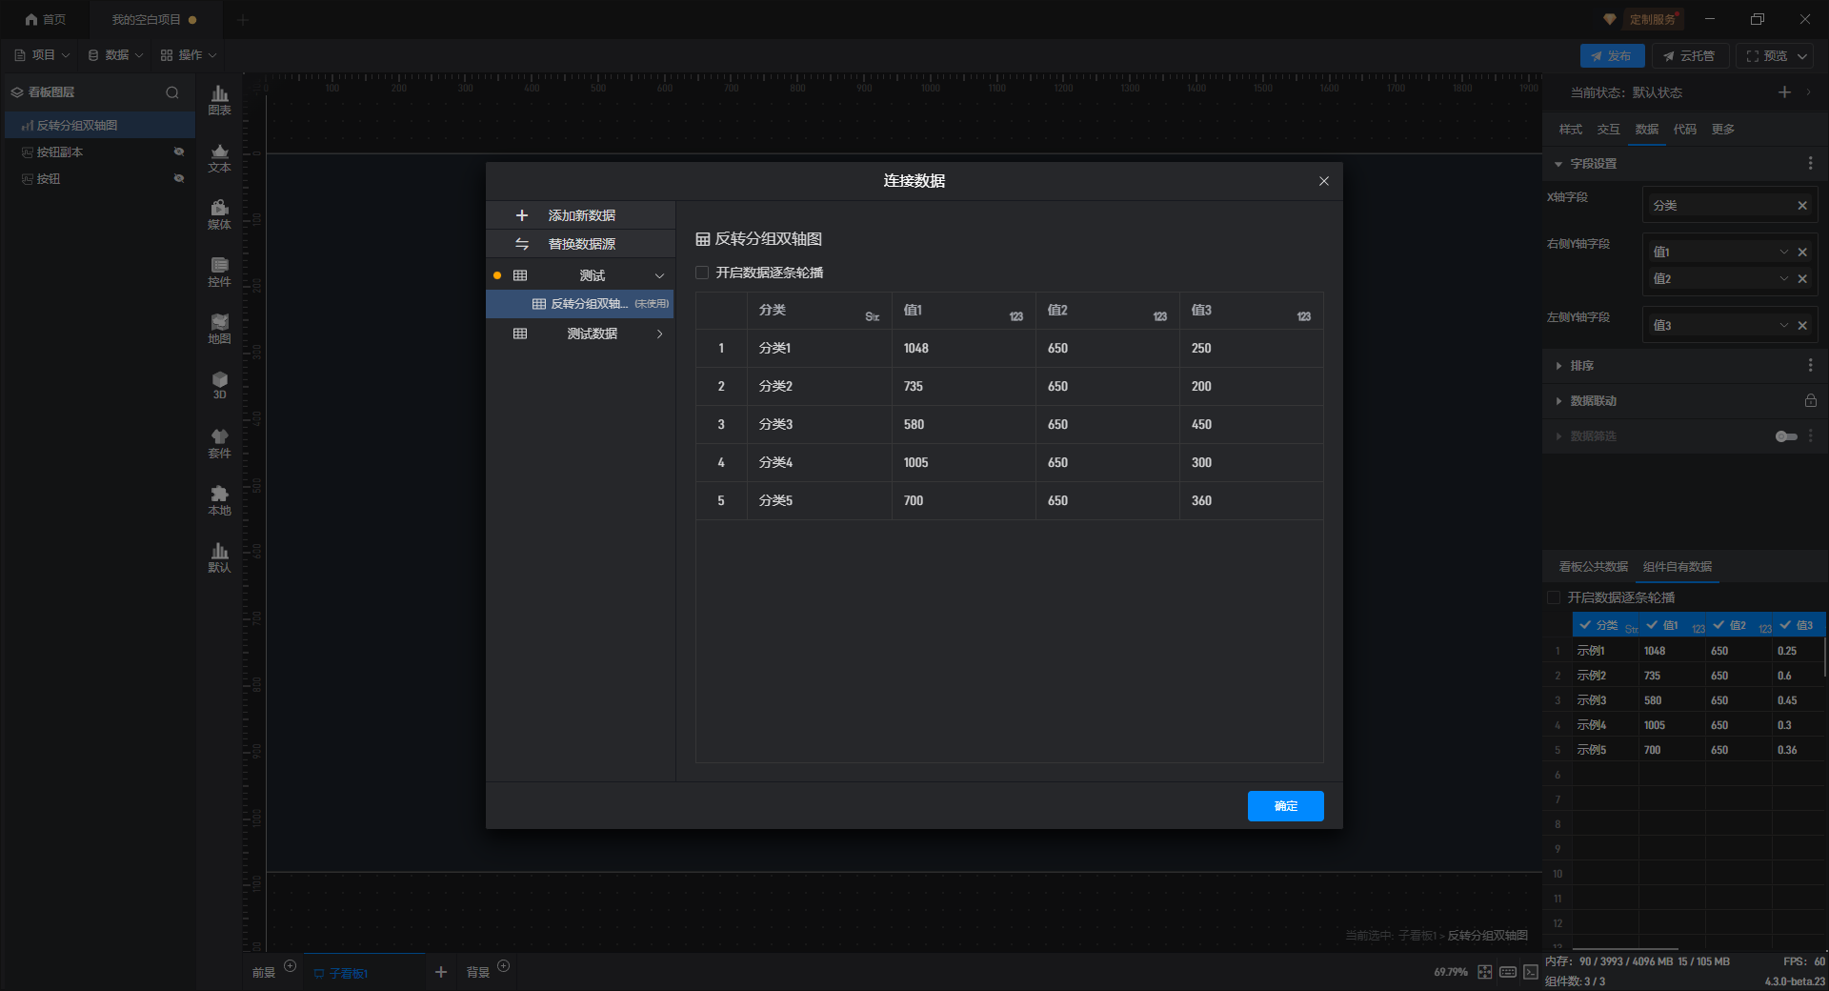Click the plus icon to add state
The height and width of the screenshot is (991, 1829).
1784,92
